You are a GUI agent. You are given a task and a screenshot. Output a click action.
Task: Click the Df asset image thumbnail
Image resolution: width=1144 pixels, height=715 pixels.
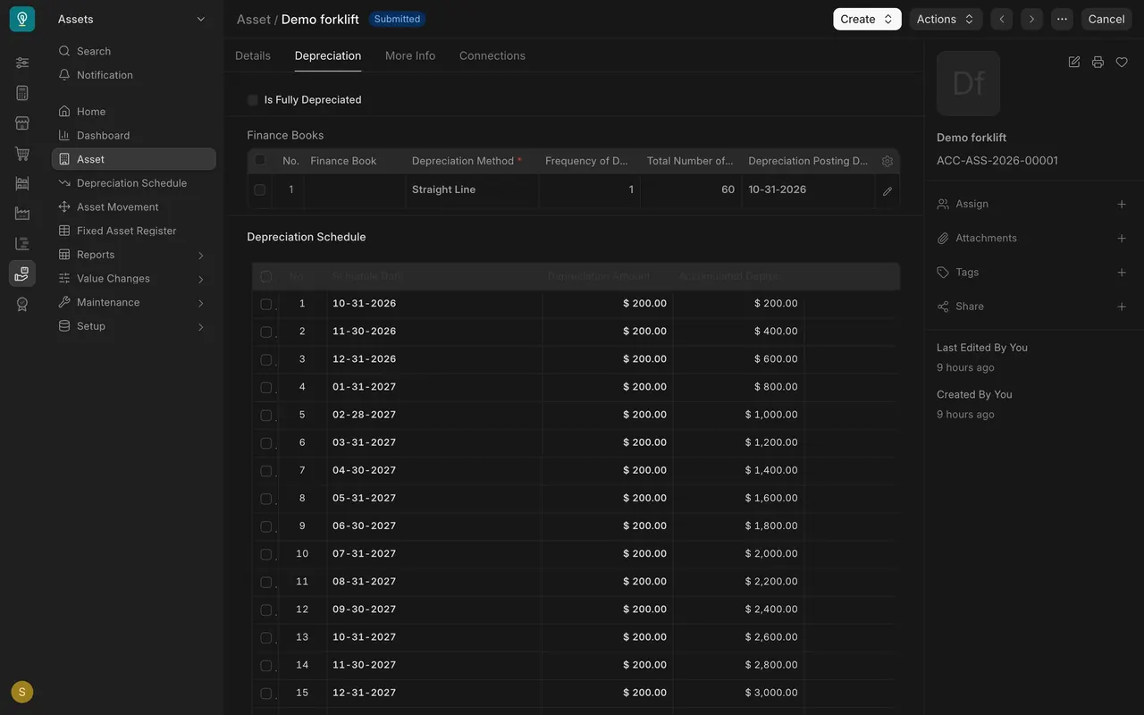click(x=968, y=83)
